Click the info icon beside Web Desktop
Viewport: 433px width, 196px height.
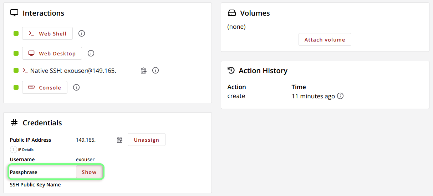(x=91, y=53)
